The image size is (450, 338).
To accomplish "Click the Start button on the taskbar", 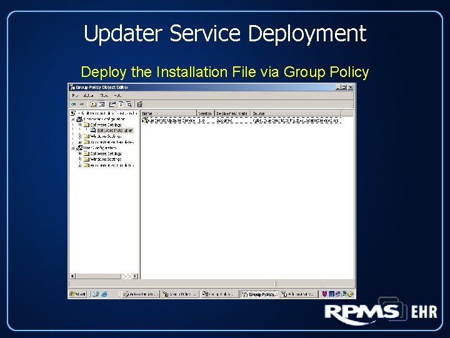I will (77, 294).
